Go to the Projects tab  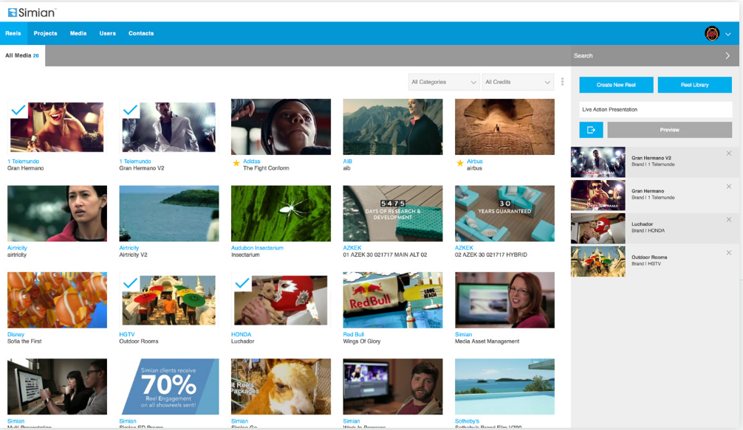click(45, 34)
